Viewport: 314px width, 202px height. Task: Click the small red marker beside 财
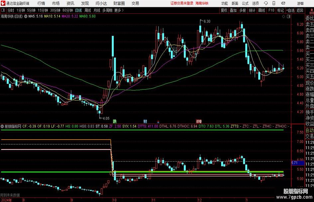coord(158,121)
